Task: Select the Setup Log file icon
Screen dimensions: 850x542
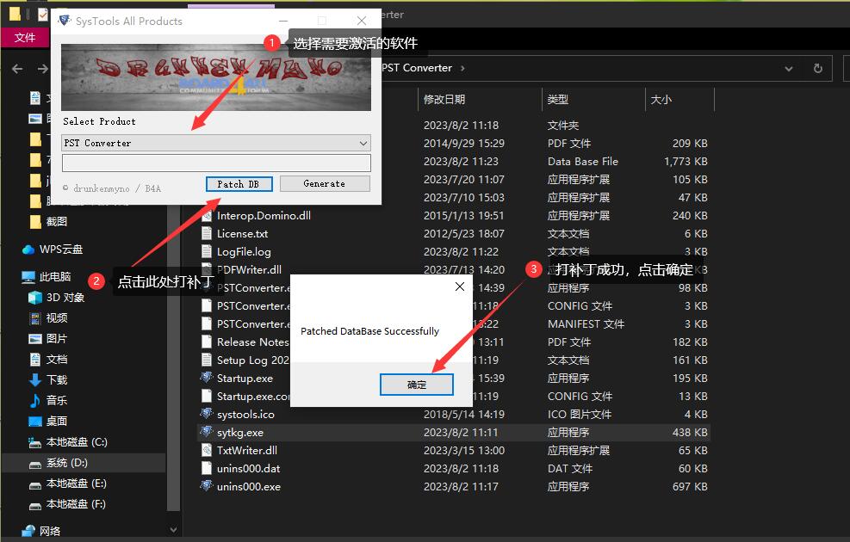Action: coord(207,360)
